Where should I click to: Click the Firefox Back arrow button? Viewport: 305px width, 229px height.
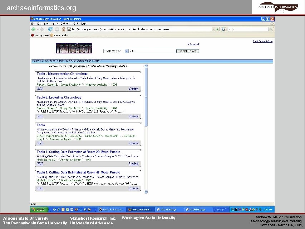(x=33, y=29)
